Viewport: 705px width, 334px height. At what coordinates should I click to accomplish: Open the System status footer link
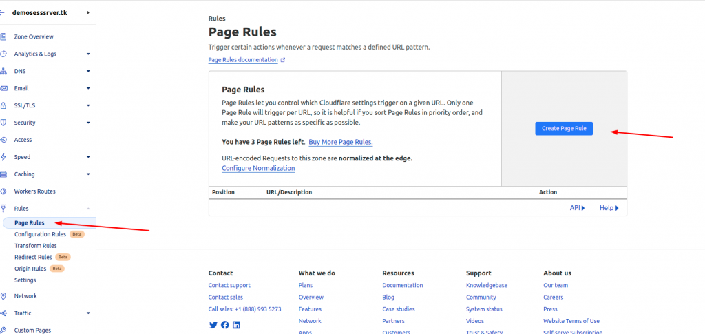point(484,309)
